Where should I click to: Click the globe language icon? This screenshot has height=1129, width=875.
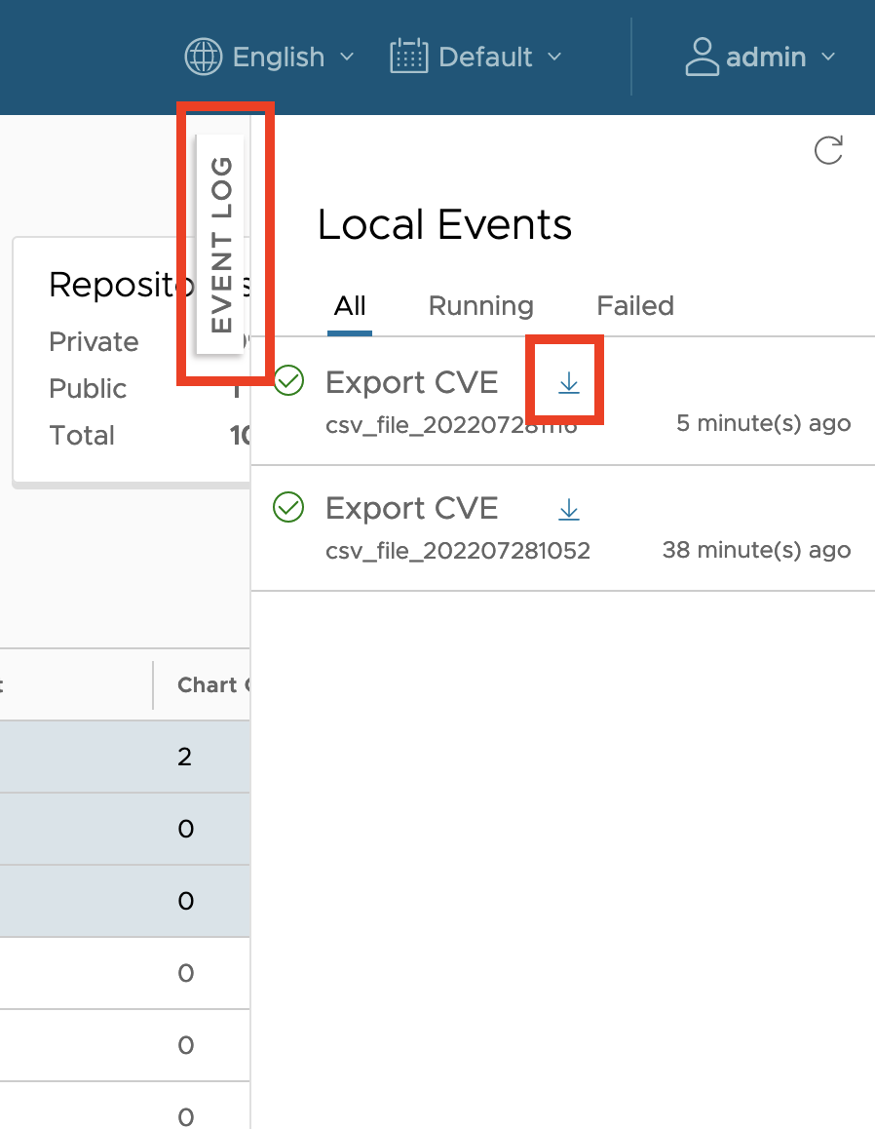202,57
